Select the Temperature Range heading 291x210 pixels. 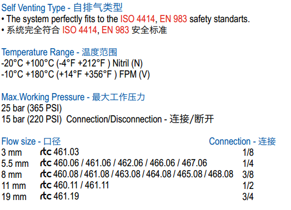point(59,52)
